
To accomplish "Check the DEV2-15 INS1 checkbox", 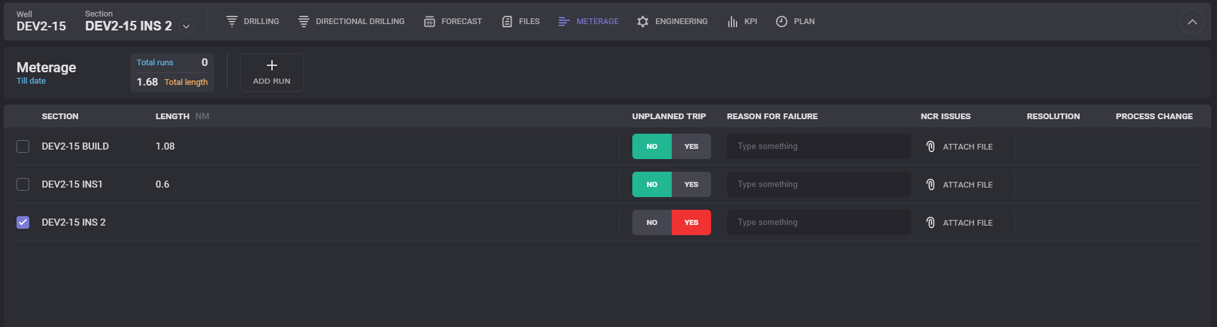I will coord(23,184).
